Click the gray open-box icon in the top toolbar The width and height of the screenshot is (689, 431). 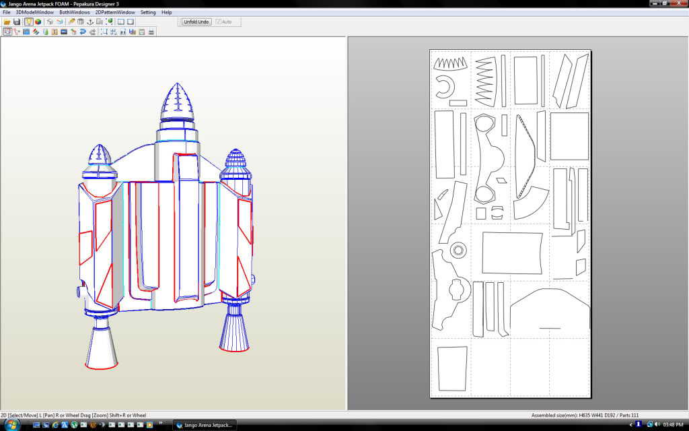[x=81, y=22]
